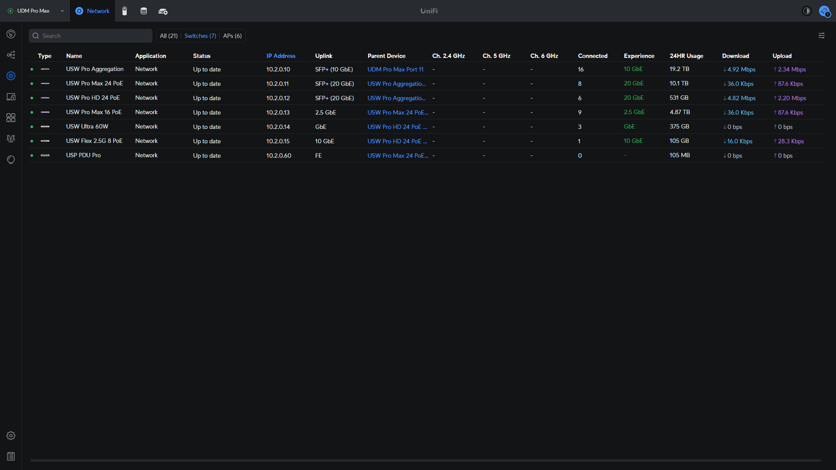
Task: Sort by 24HR Usage column header
Action: point(686,56)
